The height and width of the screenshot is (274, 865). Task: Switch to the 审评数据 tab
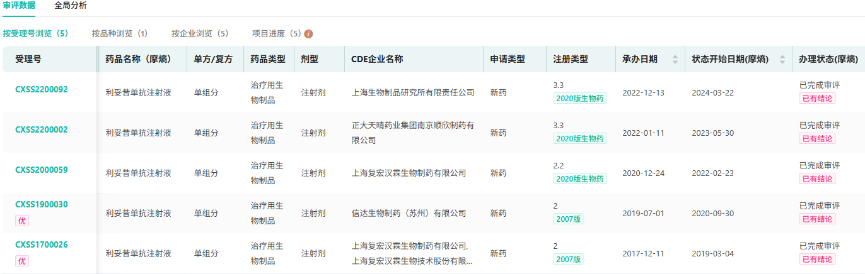pos(19,6)
